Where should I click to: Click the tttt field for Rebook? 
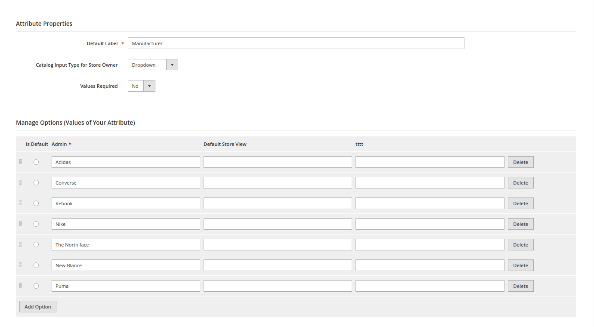[x=430, y=204]
